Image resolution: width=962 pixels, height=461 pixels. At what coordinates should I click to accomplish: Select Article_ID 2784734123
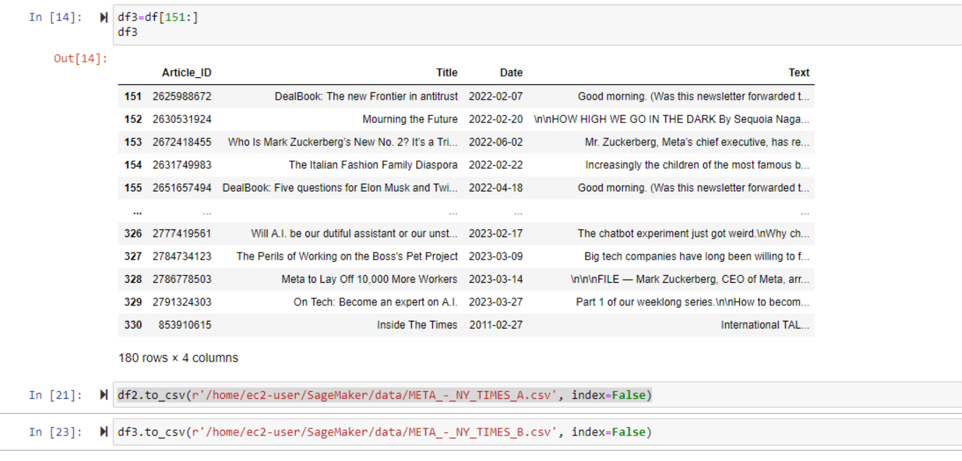click(x=182, y=257)
